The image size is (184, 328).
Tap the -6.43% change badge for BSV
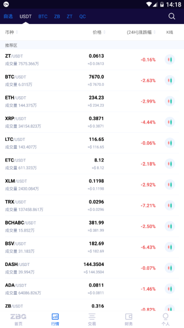(x=148, y=247)
